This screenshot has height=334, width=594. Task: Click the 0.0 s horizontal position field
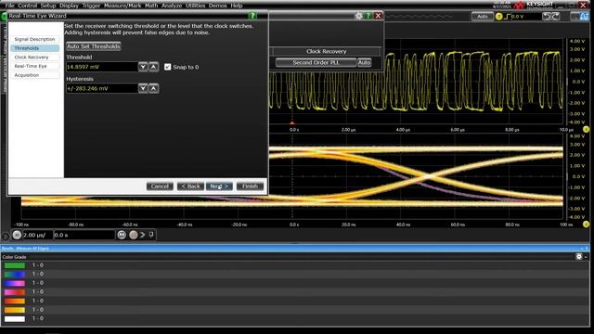point(84,235)
